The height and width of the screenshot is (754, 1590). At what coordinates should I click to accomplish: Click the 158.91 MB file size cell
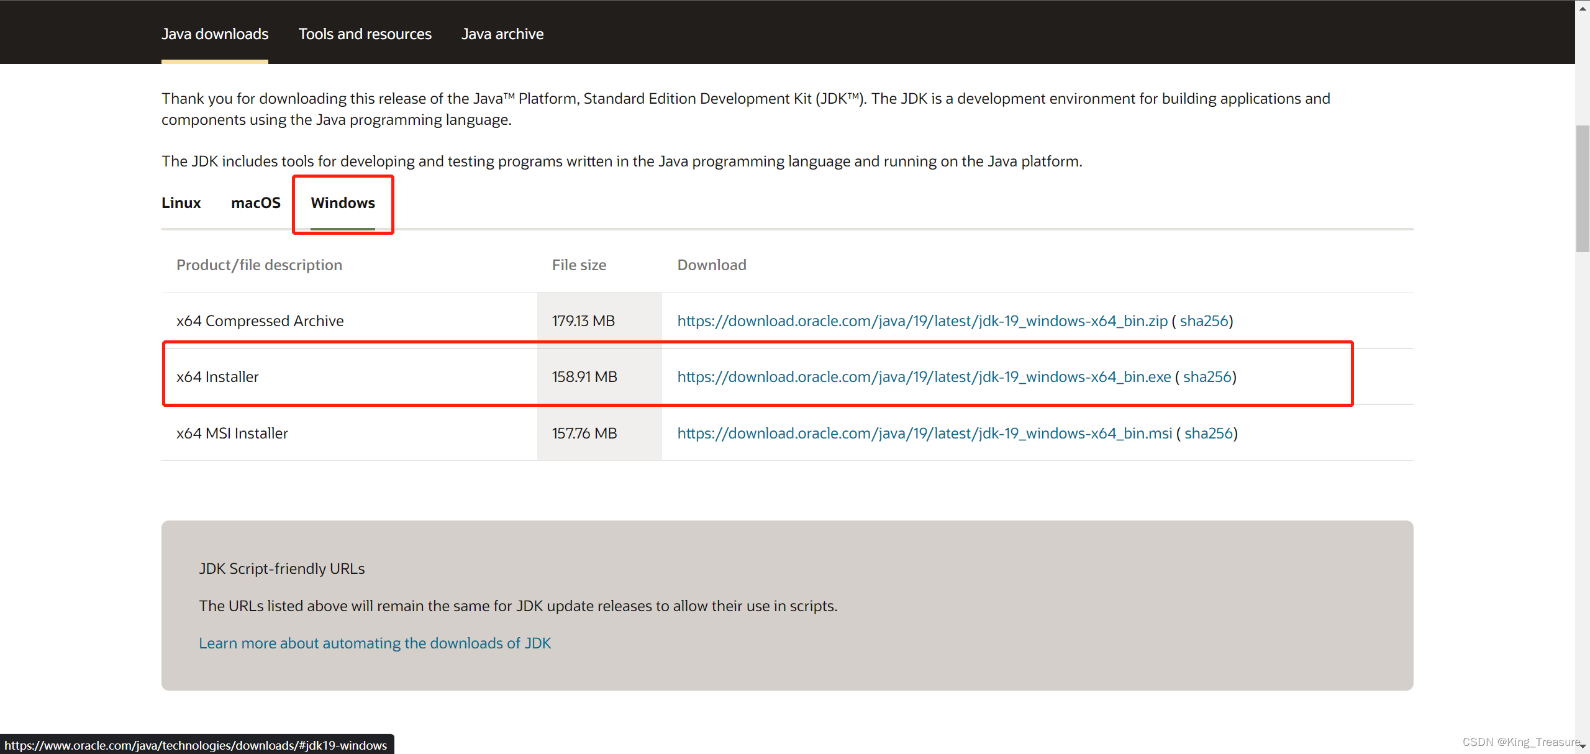click(x=599, y=377)
